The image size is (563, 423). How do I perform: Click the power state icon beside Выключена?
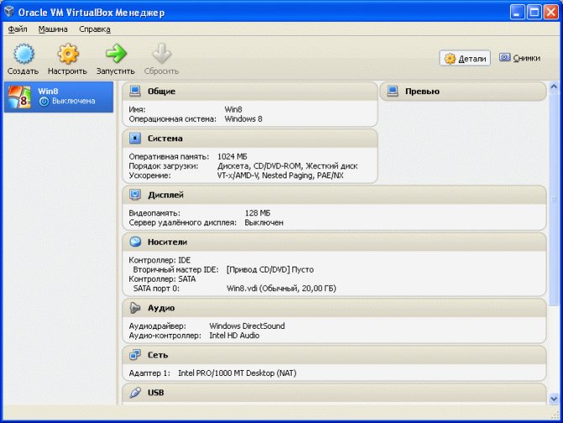(45, 102)
